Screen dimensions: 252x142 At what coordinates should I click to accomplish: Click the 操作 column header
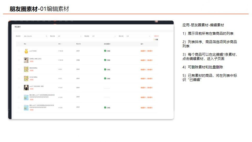coord(142,44)
